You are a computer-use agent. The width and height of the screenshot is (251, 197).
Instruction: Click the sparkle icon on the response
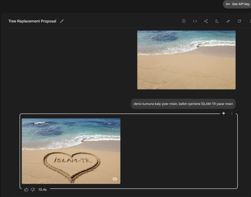click(x=224, y=113)
